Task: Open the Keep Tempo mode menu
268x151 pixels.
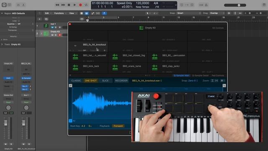Action: [142, 7]
